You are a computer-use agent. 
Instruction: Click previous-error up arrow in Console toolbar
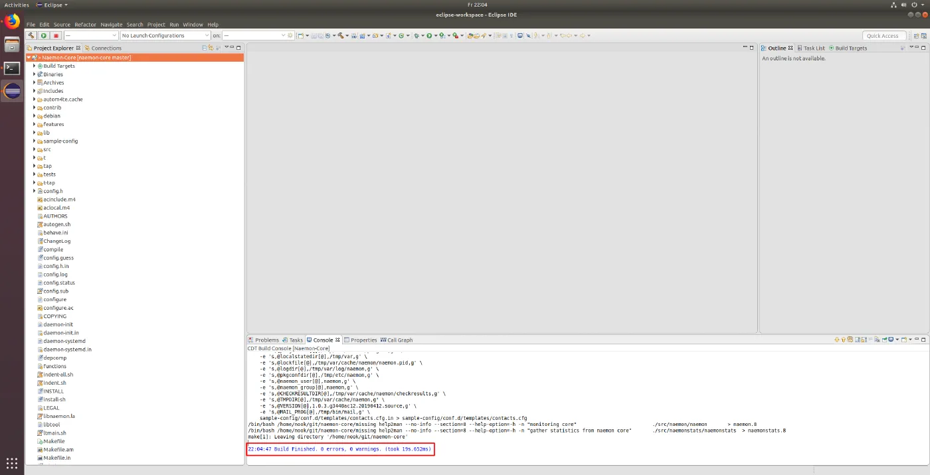[843, 340]
